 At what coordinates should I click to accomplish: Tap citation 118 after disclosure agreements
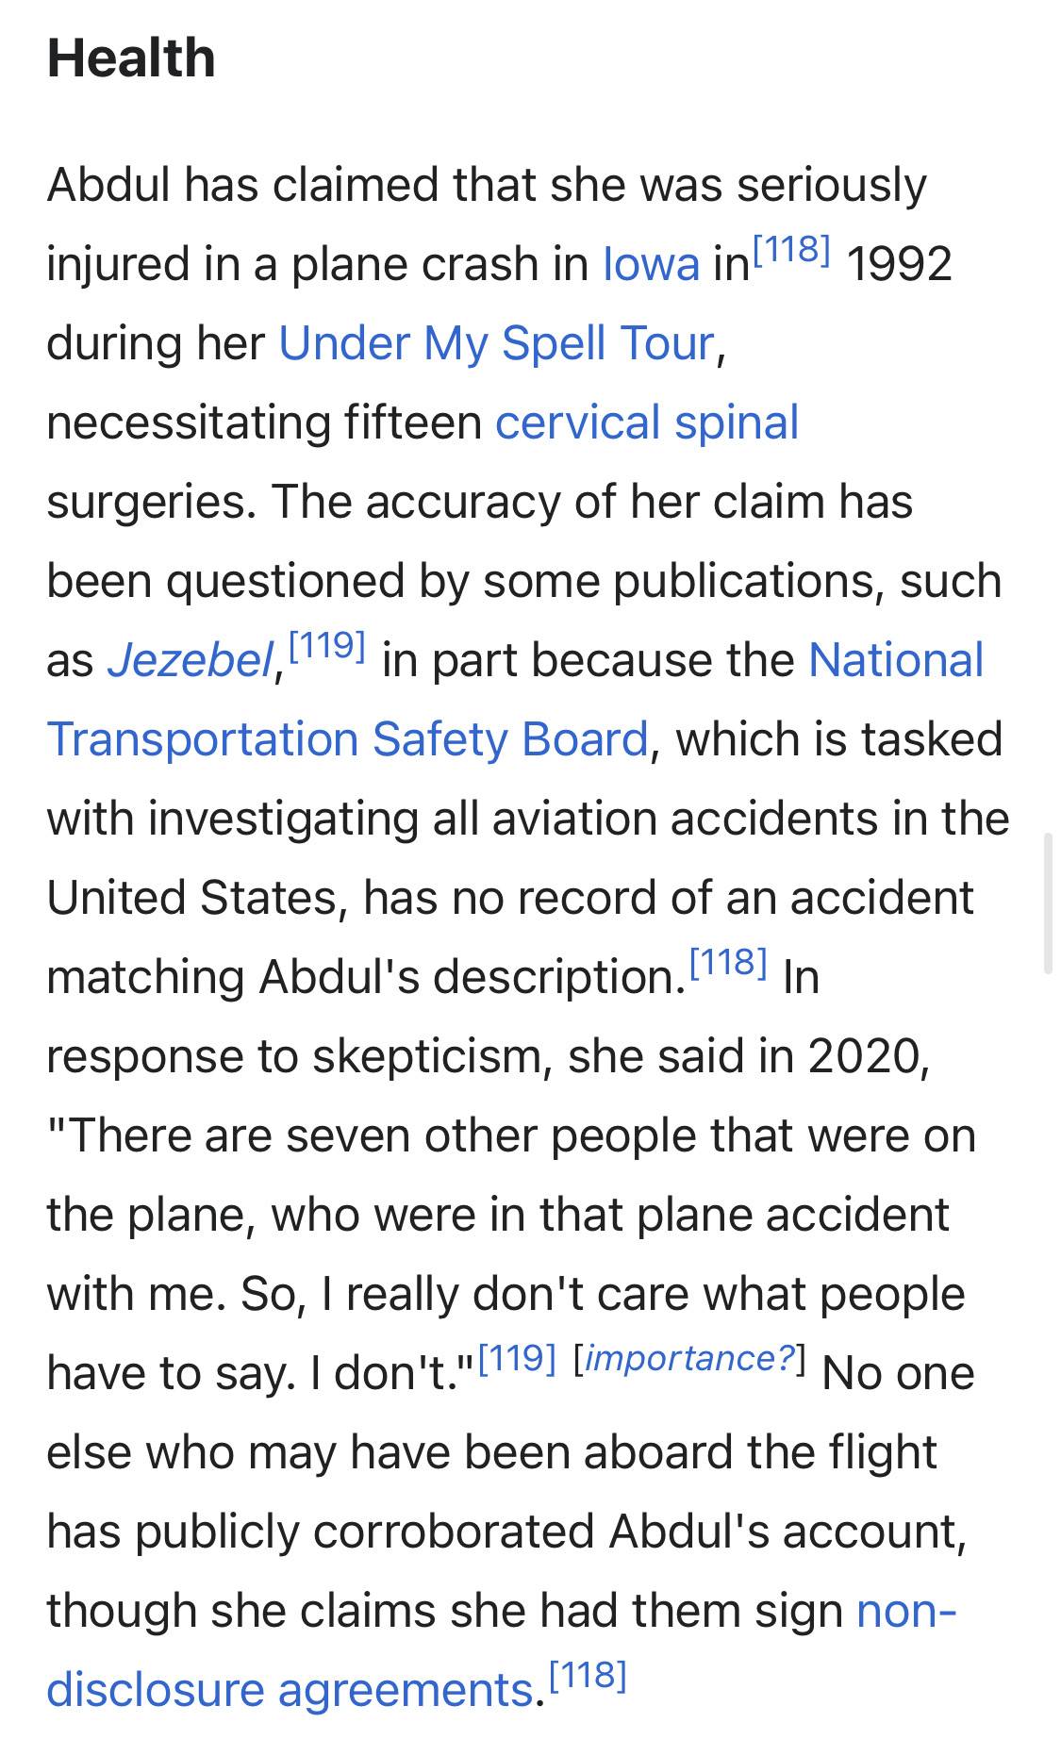click(588, 1676)
